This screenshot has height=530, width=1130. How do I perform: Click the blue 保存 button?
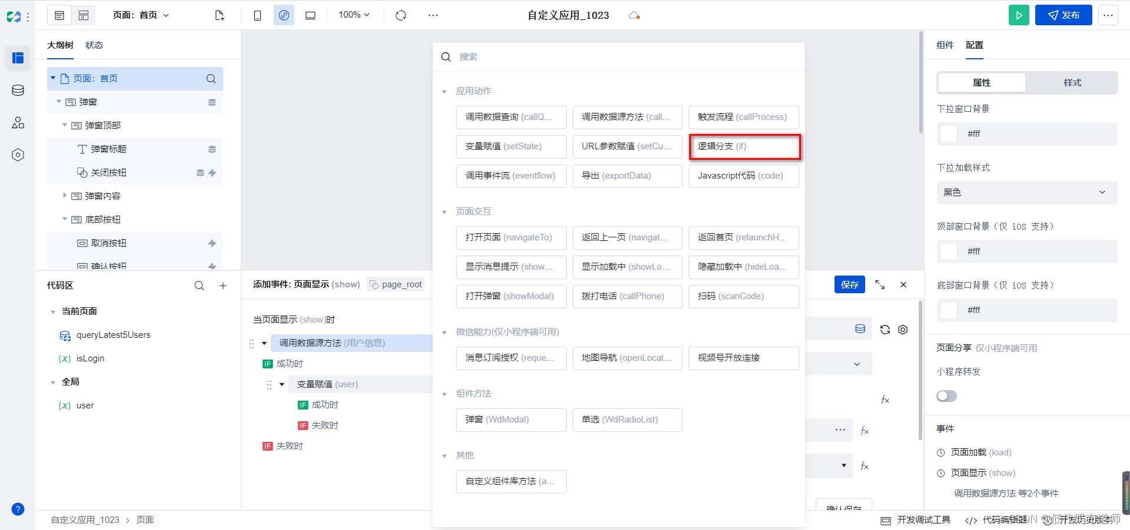click(850, 284)
